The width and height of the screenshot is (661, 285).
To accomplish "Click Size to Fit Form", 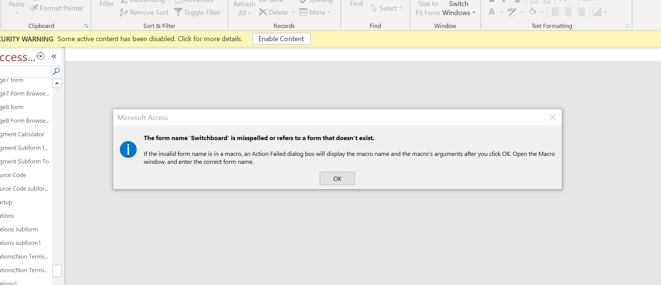I will [x=428, y=8].
